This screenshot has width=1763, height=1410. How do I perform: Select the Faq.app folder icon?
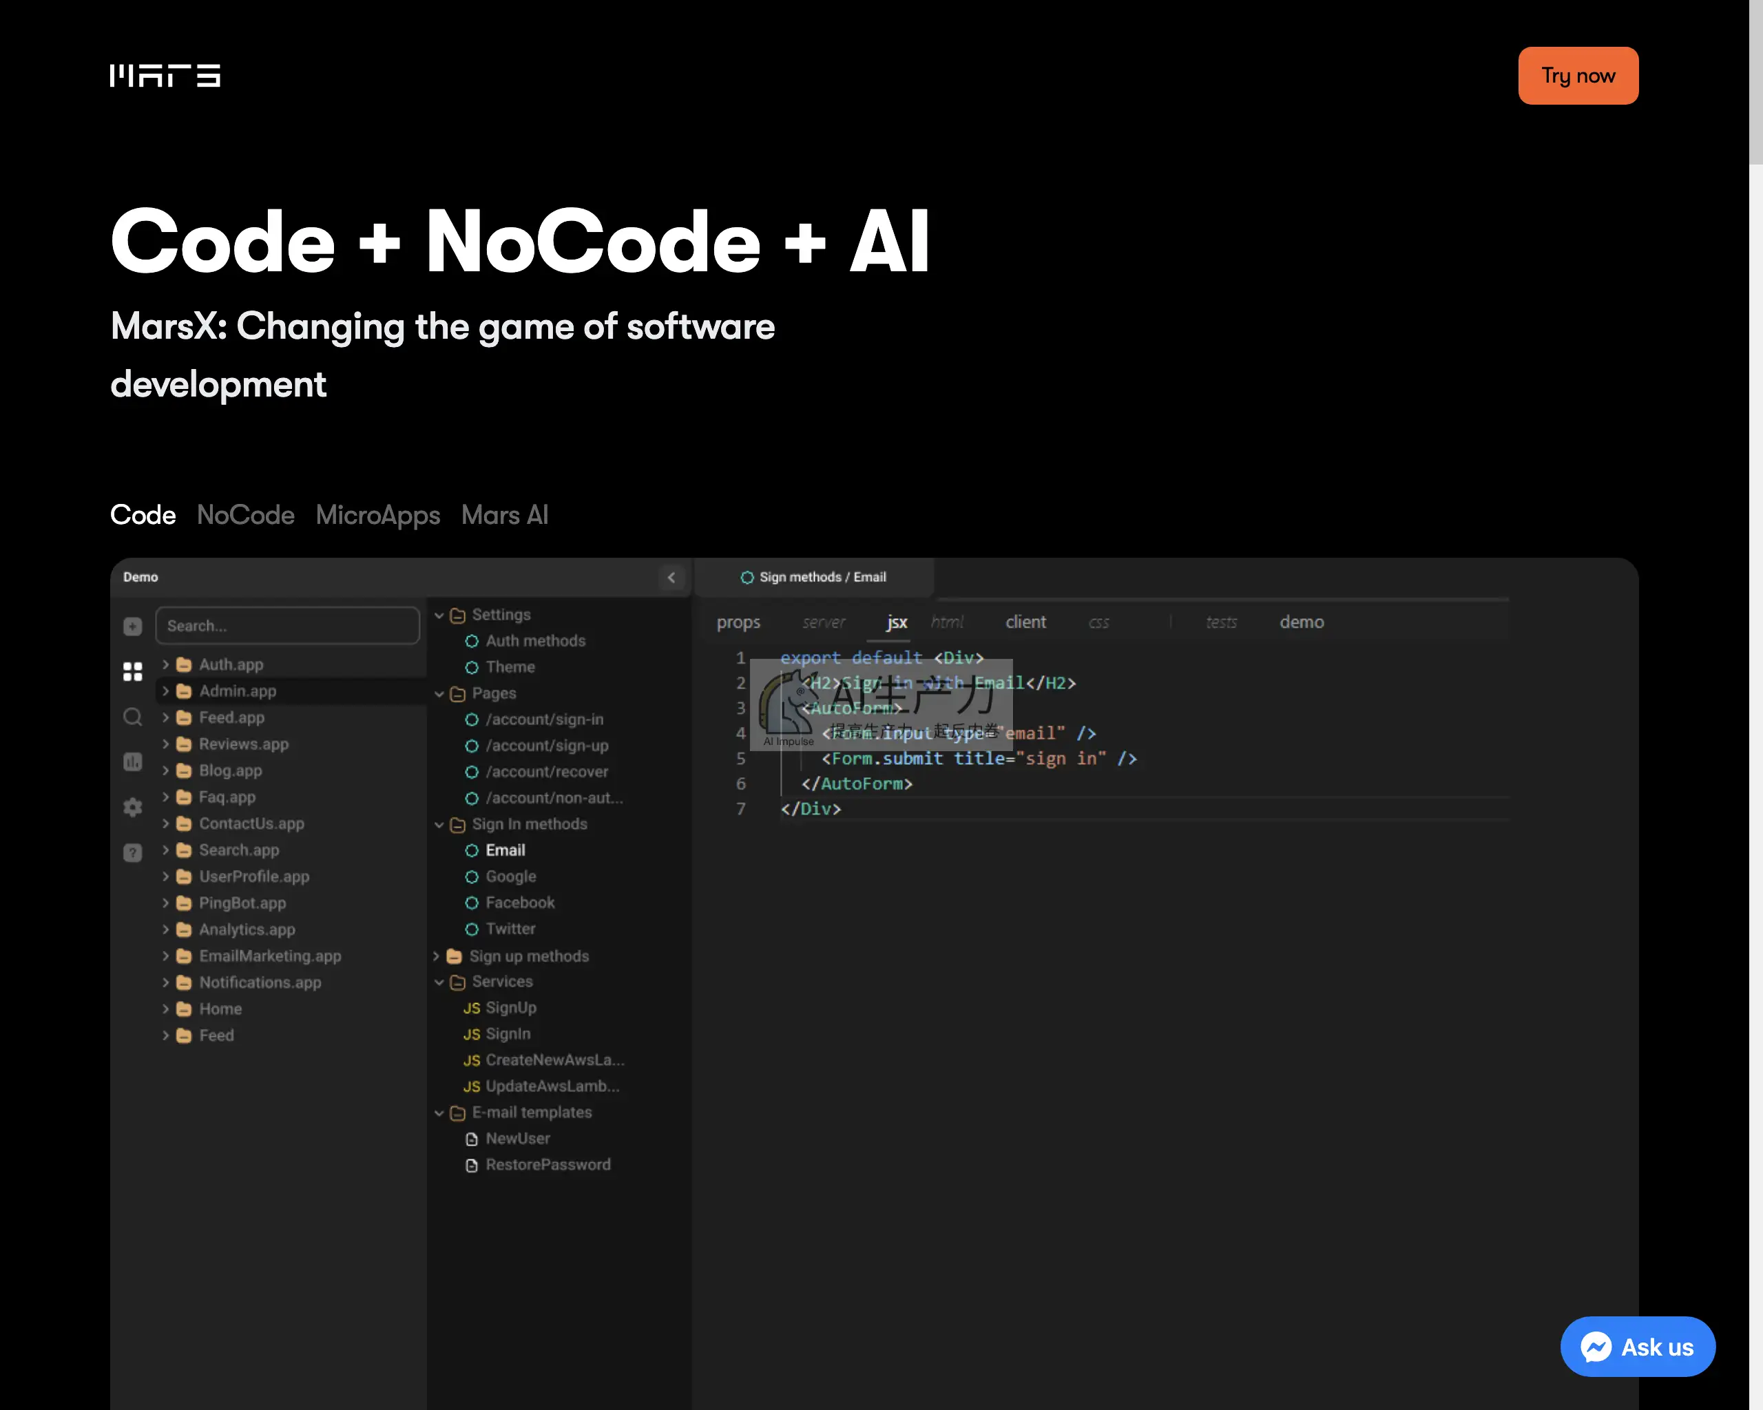coord(184,797)
